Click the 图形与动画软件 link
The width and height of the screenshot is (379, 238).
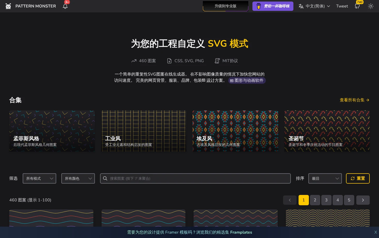[x=247, y=80]
